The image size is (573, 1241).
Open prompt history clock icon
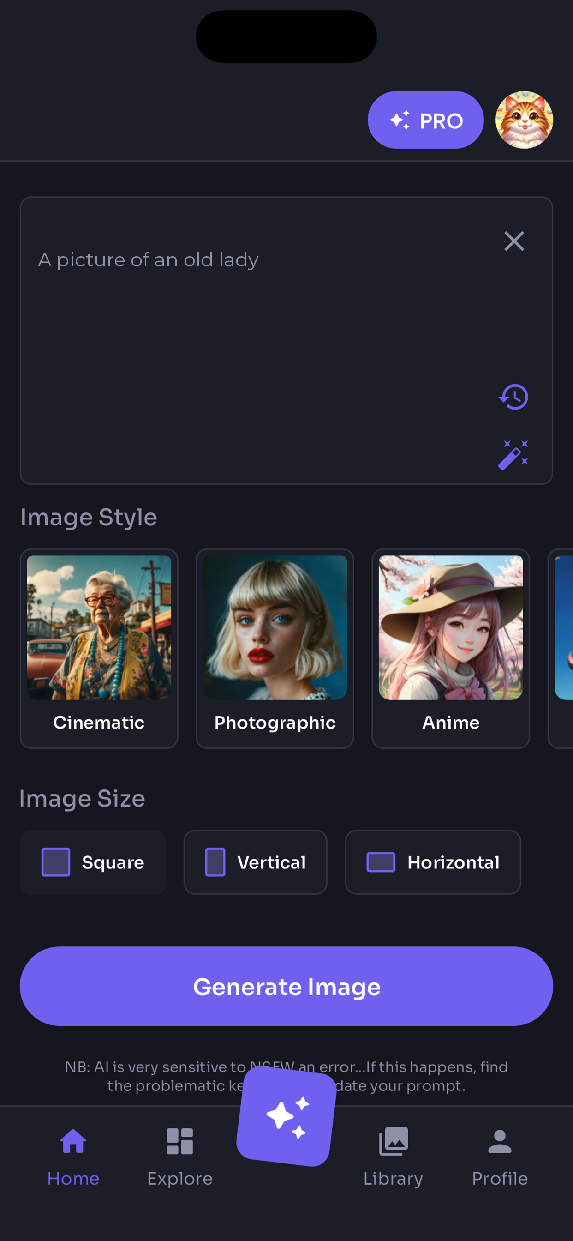pyautogui.click(x=513, y=397)
